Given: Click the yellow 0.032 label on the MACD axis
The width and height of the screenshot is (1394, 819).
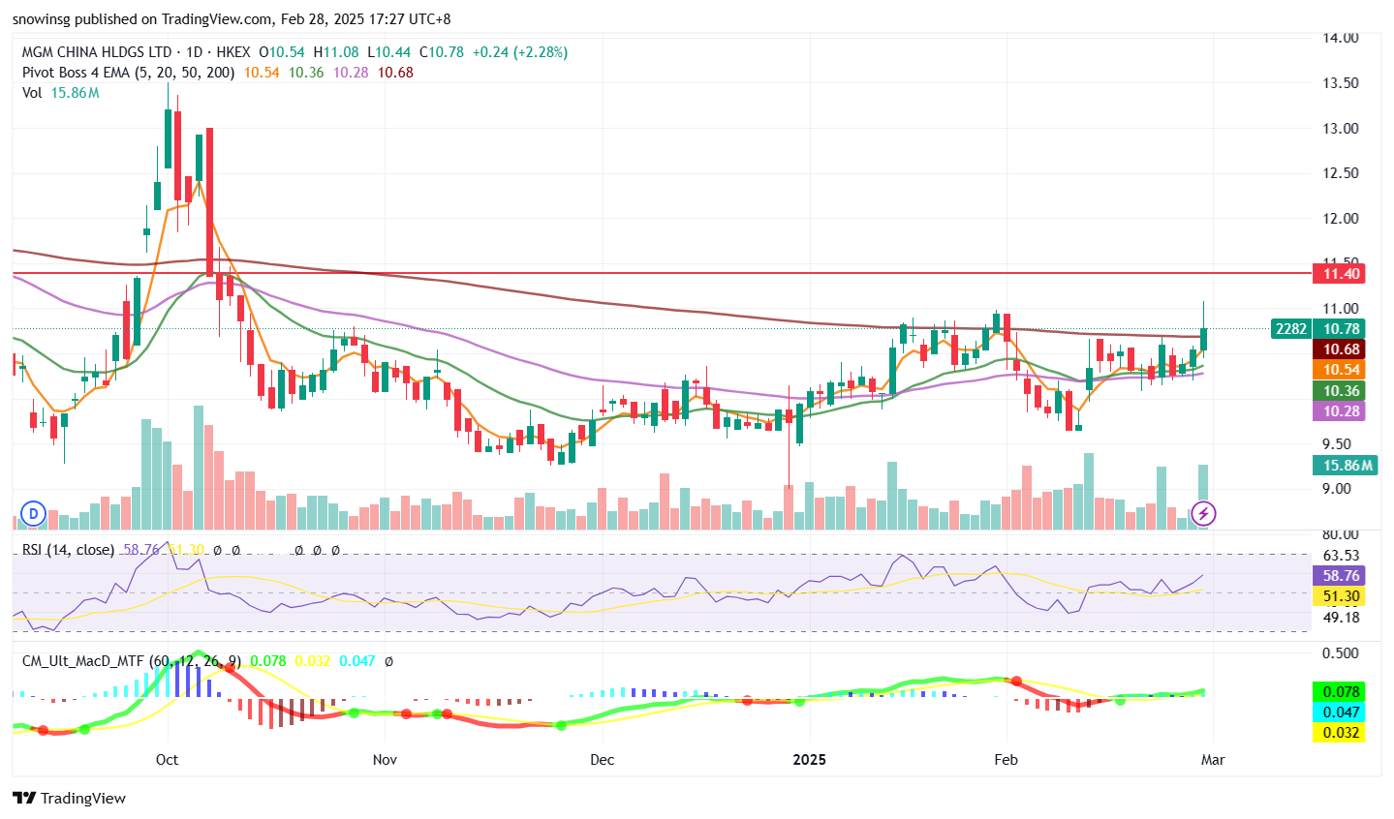Looking at the screenshot, I should [x=1338, y=733].
